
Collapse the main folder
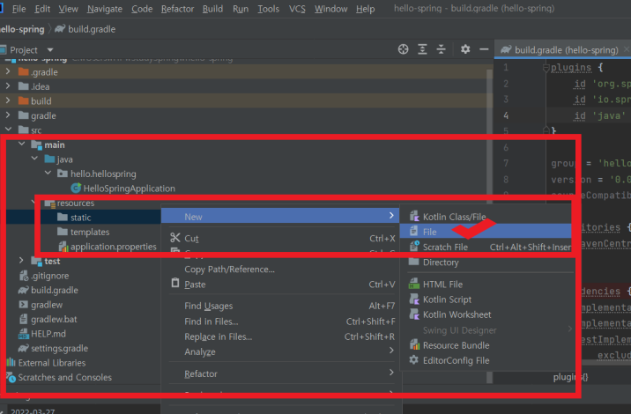tap(21, 144)
